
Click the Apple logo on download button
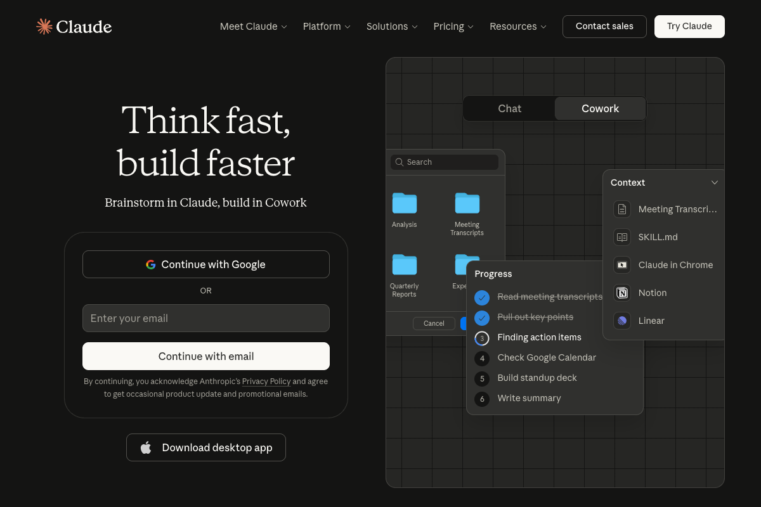pyautogui.click(x=146, y=447)
